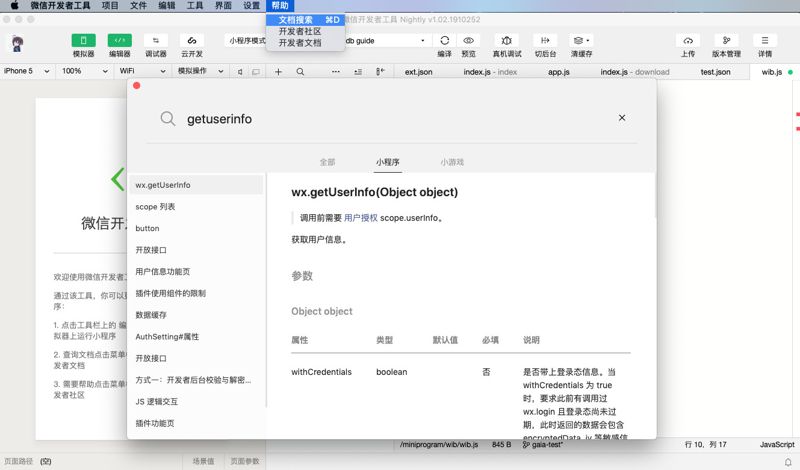Open the 页面参数 tab in simulator footer
This screenshot has width=800, height=470.
(245, 462)
